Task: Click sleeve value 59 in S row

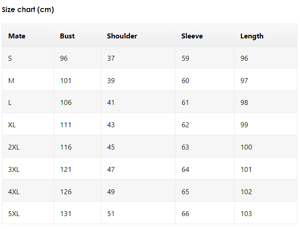Action: 185,58
